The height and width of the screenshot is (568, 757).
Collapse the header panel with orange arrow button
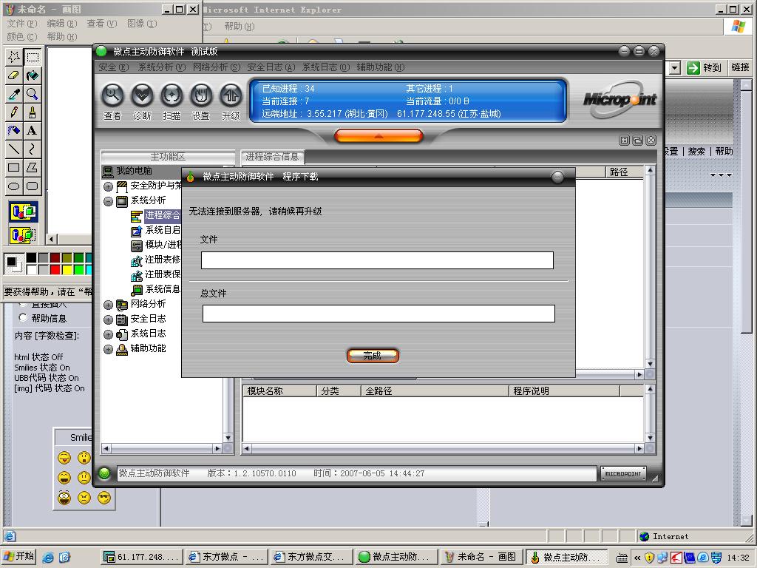(x=378, y=136)
